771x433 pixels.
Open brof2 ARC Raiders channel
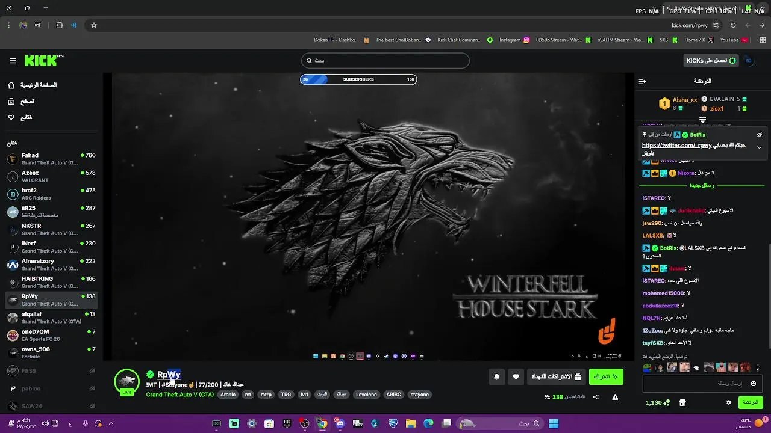tap(51, 194)
